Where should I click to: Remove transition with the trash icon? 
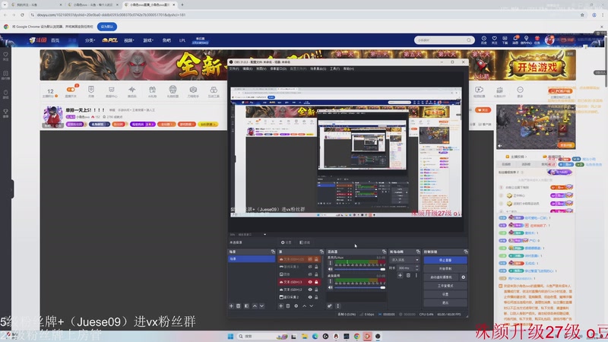pyautogui.click(x=408, y=275)
